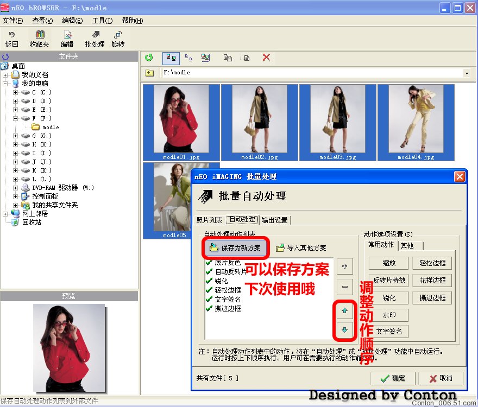
Task: Switch to the 其他 actions tab
Action: click(x=410, y=245)
